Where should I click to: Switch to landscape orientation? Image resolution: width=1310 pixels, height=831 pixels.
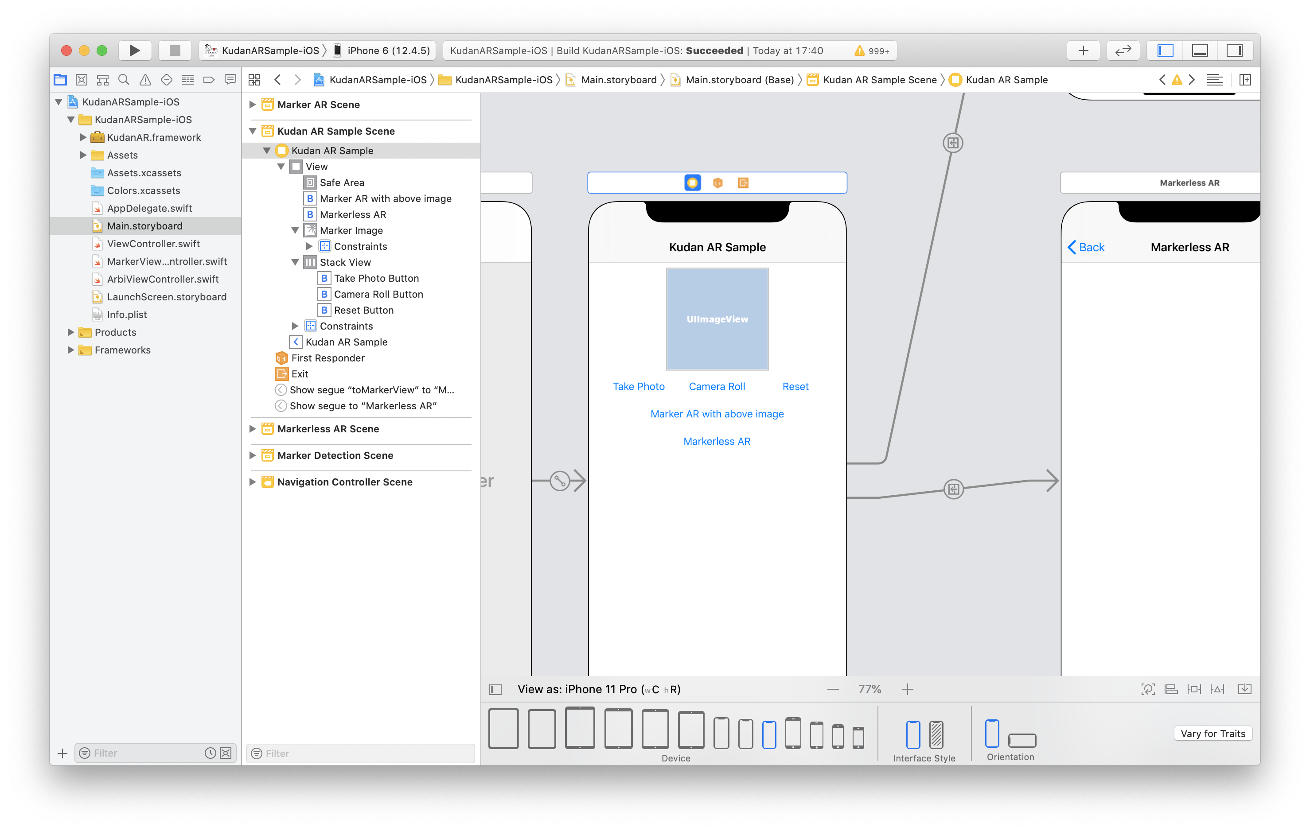coord(1022,740)
